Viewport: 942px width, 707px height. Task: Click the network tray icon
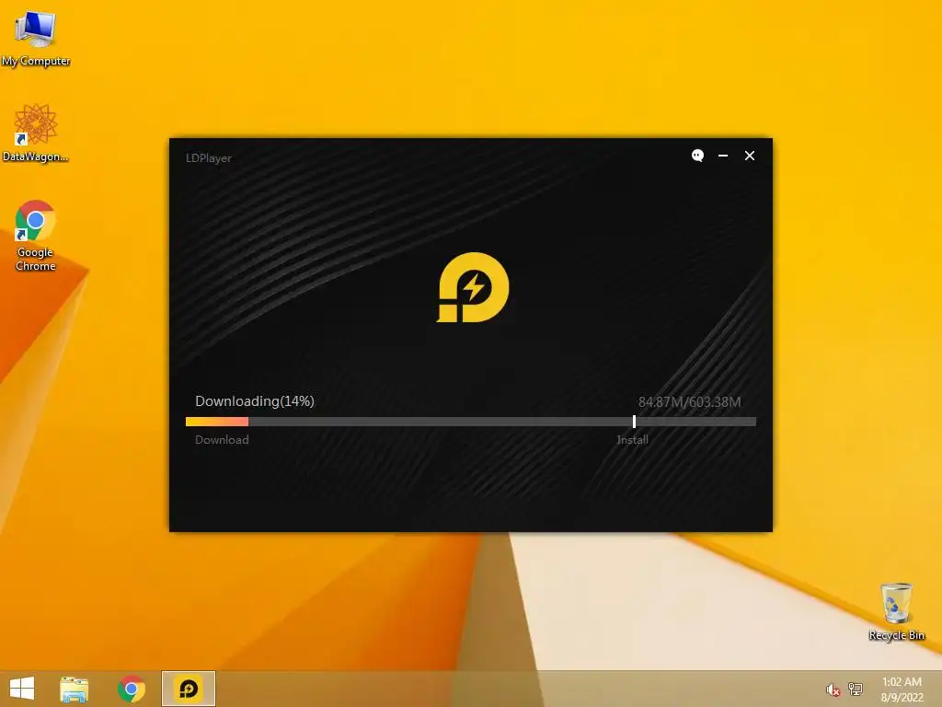click(855, 689)
